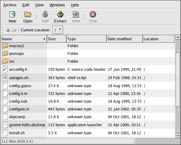Sort by the Size column header

(56, 39)
